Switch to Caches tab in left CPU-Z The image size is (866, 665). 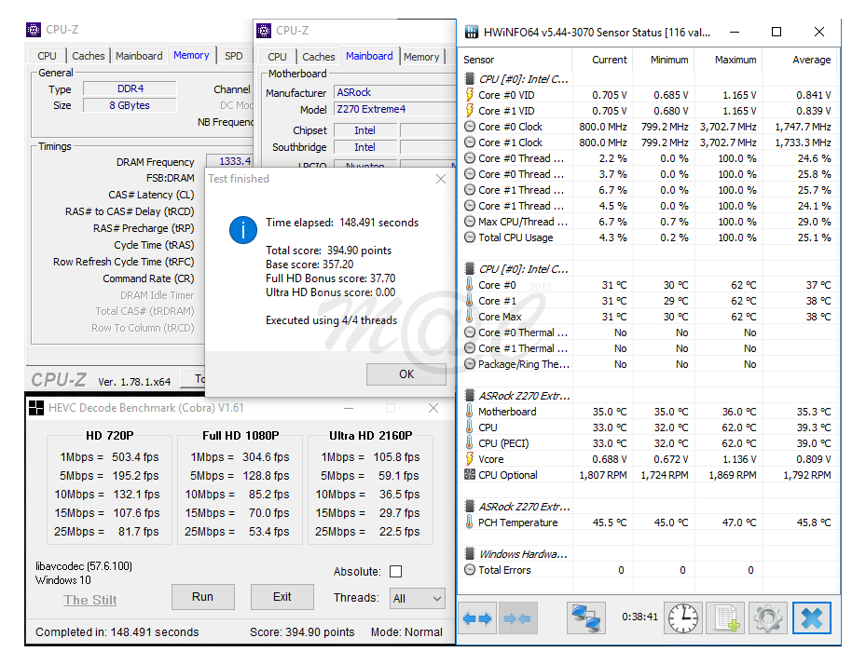coord(88,56)
